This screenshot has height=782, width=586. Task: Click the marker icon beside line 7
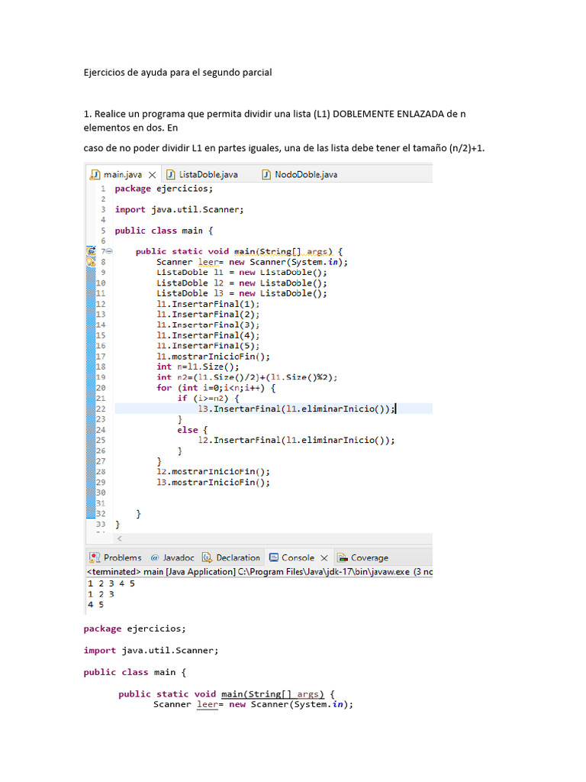pyautogui.click(x=92, y=251)
